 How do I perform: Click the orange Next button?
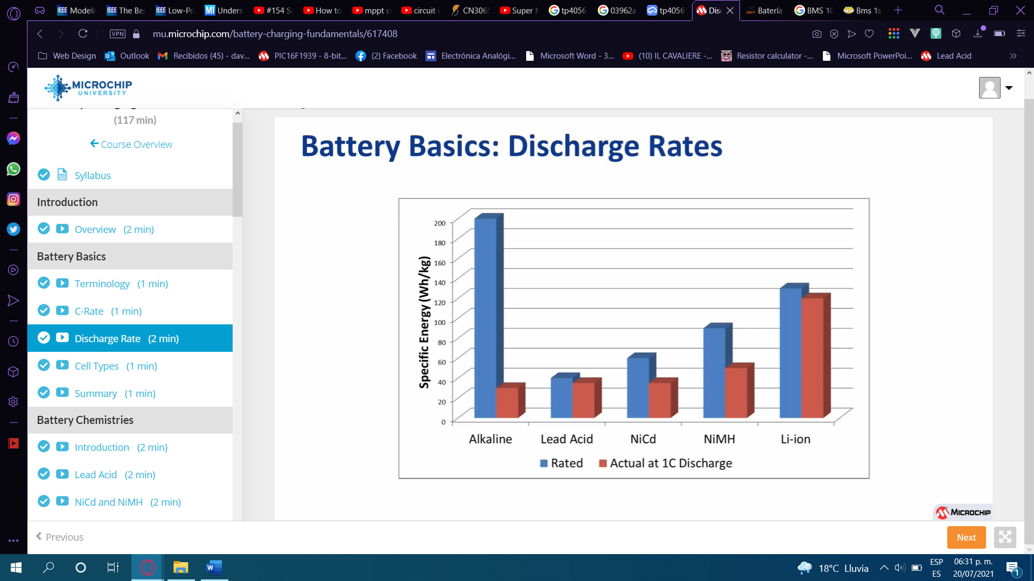(966, 537)
